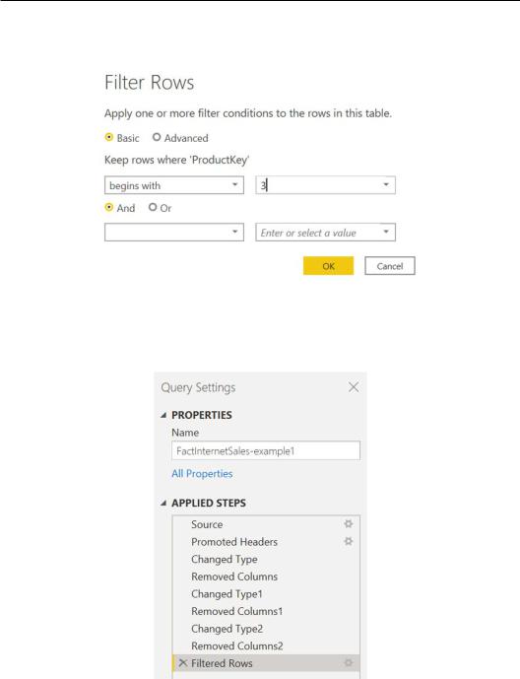
Task: Open gear icon of Filtered Rows step
Action: [x=349, y=662]
